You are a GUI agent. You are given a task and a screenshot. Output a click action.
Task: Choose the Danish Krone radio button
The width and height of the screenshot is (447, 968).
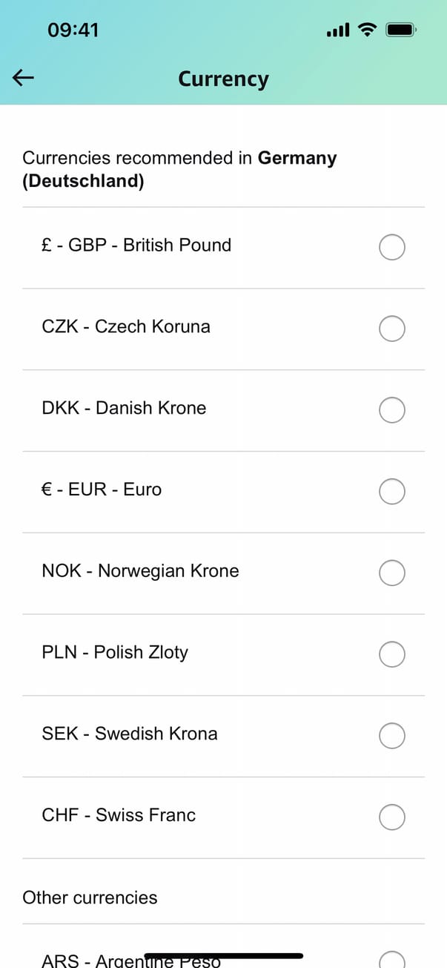point(391,409)
